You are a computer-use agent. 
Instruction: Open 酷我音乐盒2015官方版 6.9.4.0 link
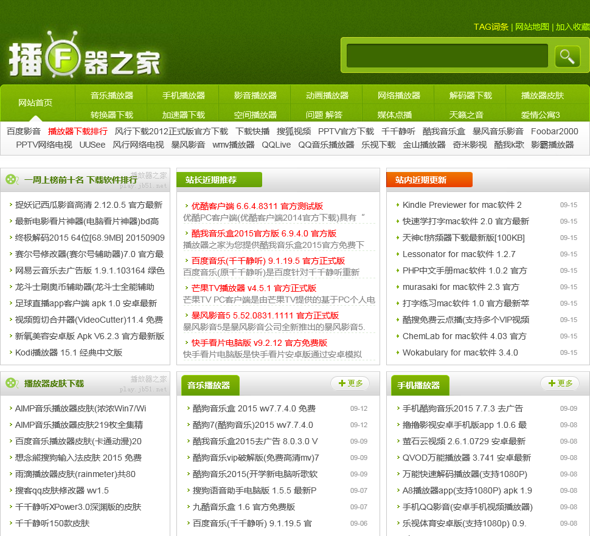264,233
